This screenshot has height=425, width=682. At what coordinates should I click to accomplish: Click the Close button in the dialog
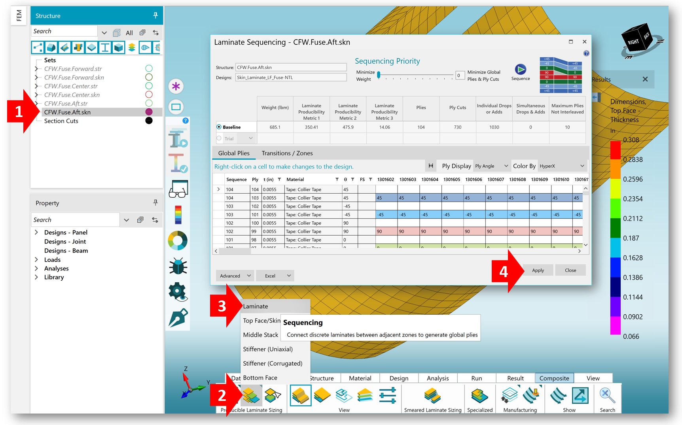click(x=570, y=270)
